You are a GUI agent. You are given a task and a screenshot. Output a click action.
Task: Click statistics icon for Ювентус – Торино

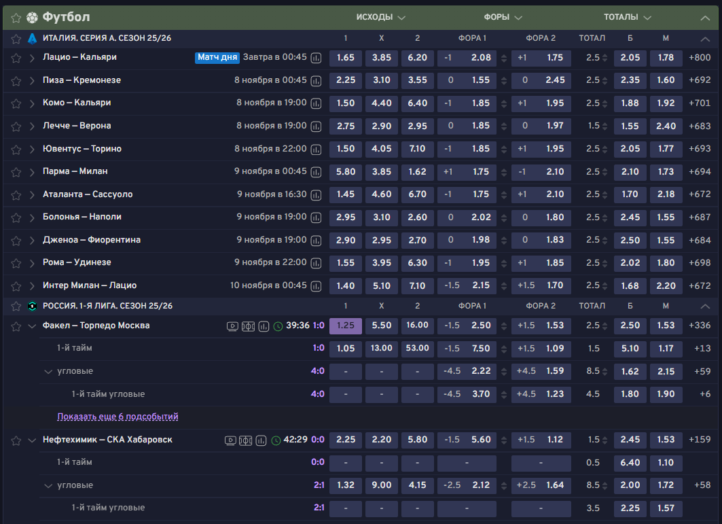tap(317, 150)
